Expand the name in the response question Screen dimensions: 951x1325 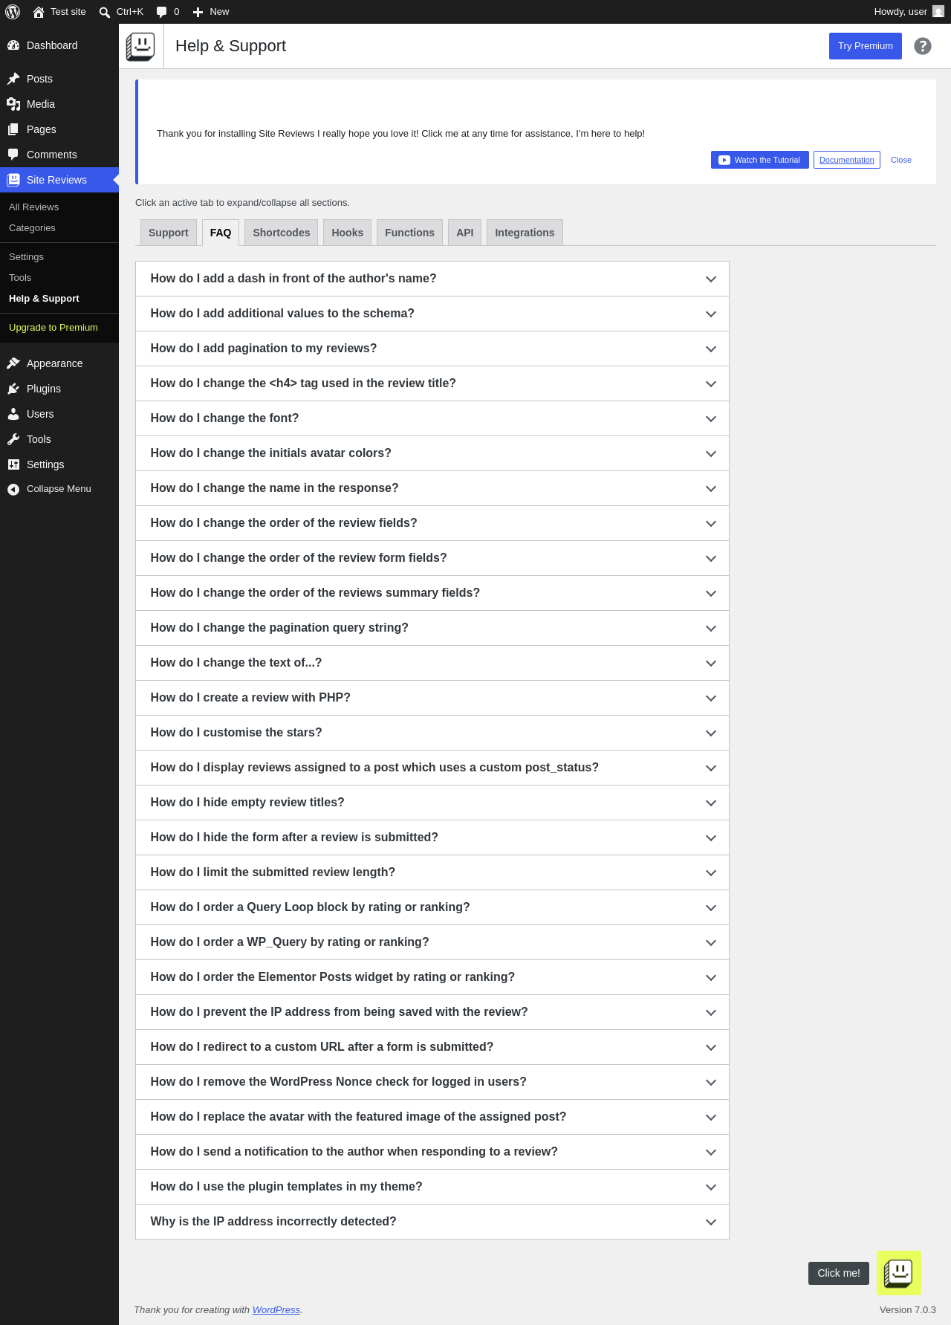pos(432,488)
